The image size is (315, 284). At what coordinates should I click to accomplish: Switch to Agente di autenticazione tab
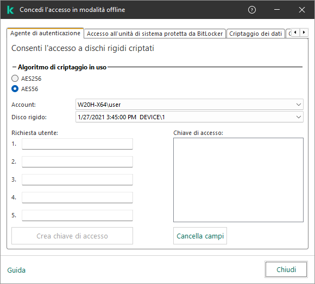[45, 33]
